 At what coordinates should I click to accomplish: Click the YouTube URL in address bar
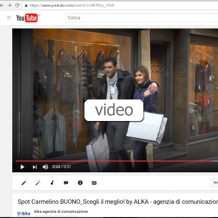[72, 6]
